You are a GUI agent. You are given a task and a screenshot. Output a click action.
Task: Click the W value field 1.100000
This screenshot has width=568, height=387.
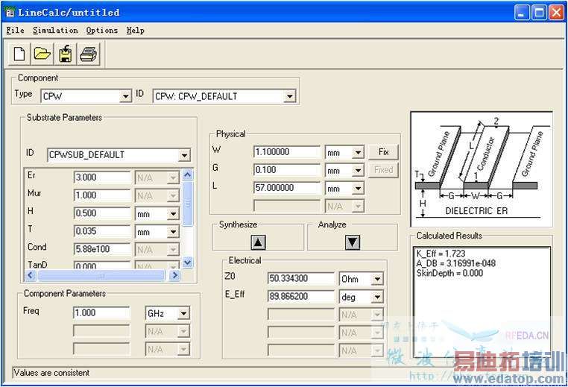point(287,152)
